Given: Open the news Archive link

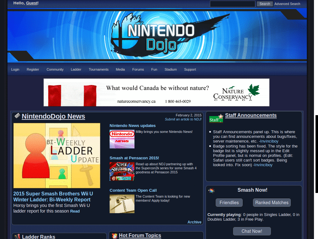Looking at the screenshot, I should [x=194, y=222].
